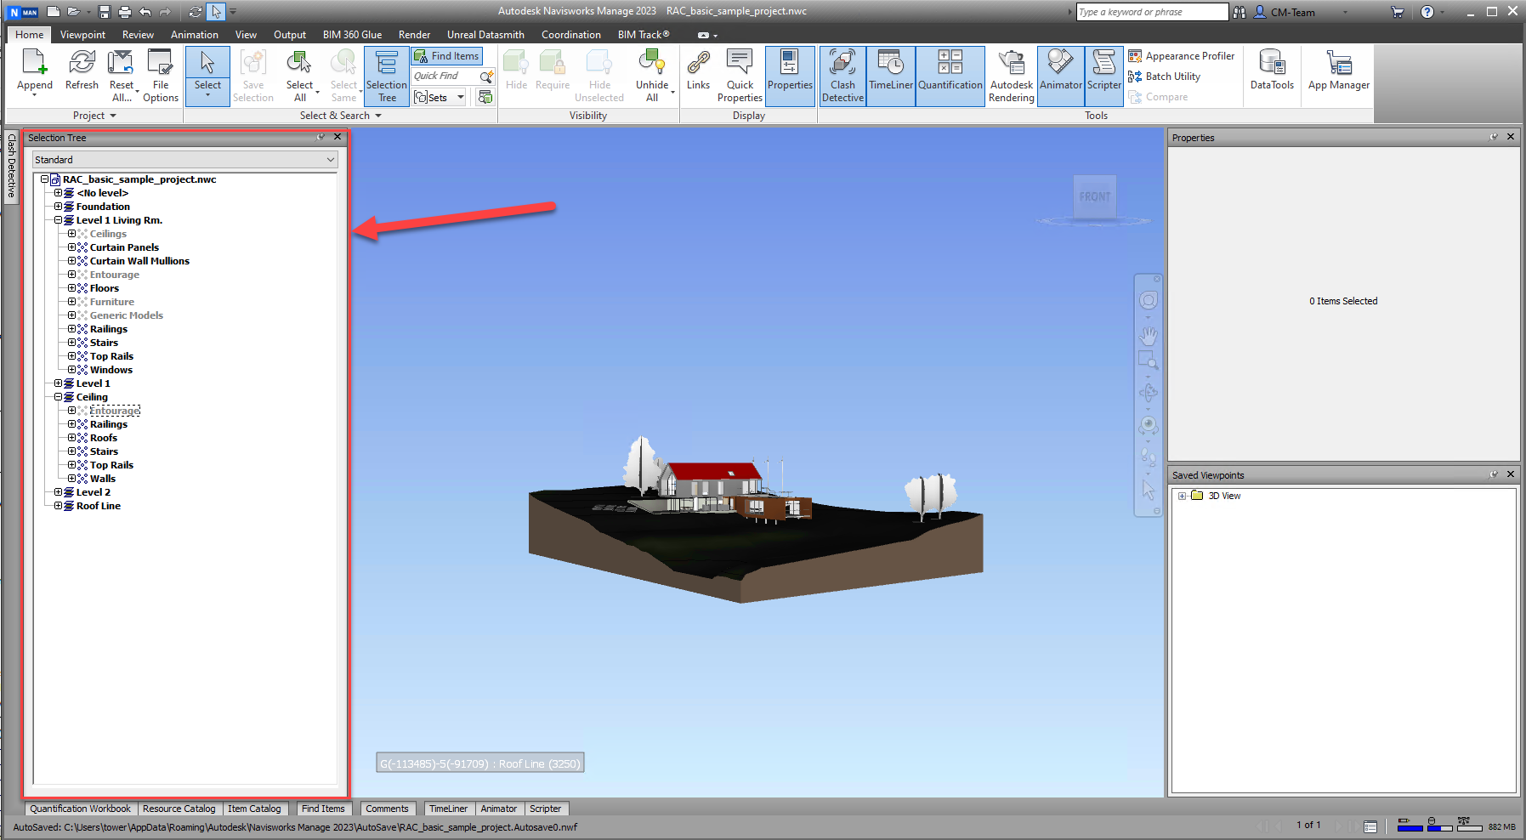Toggle the Animator window button
Viewport: 1526px width, 840px height.
pyautogui.click(x=1061, y=75)
